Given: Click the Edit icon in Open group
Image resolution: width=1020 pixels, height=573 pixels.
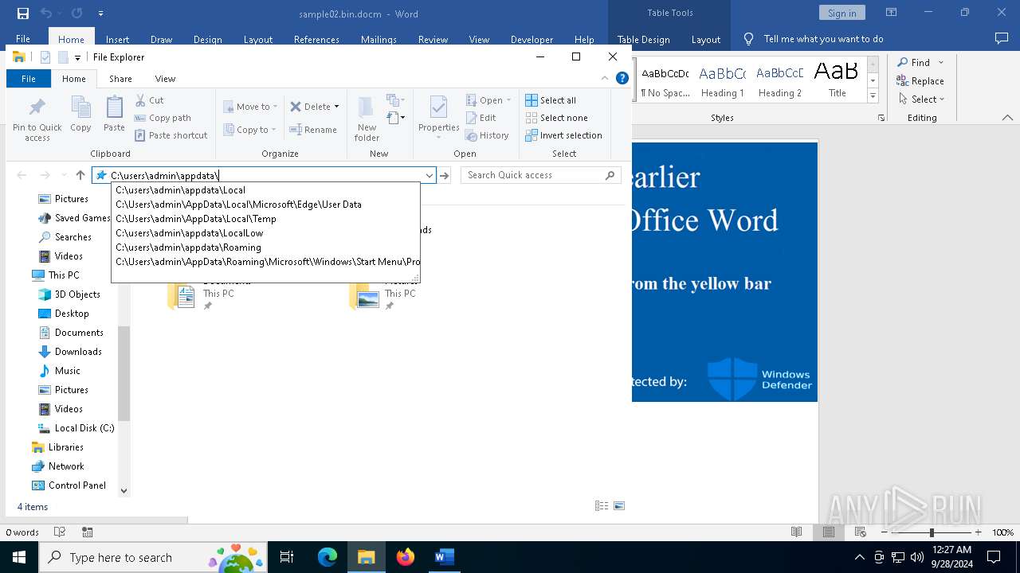Looking at the screenshot, I should 471,118.
